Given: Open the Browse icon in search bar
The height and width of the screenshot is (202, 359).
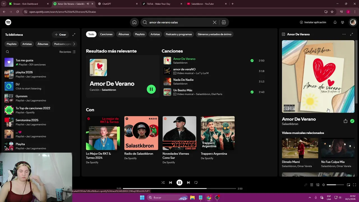Looking at the screenshot, I should click(x=224, y=22).
